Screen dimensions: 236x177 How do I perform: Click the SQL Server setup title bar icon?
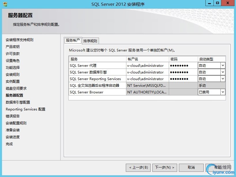click(x=5, y=4)
